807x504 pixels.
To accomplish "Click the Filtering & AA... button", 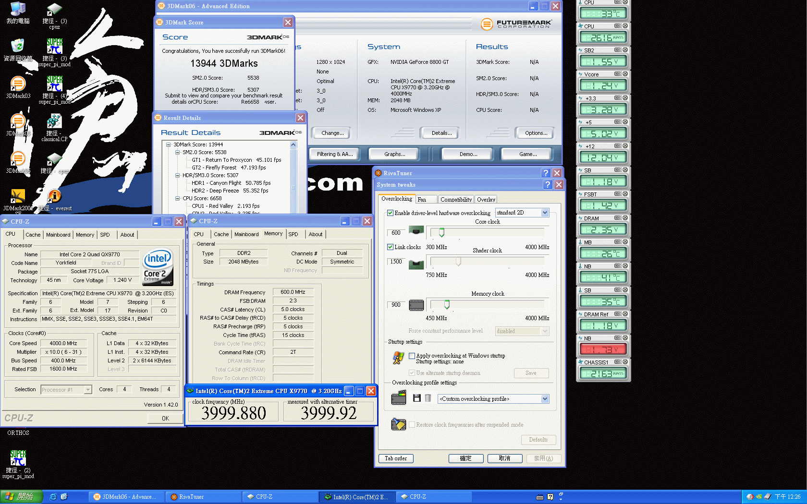I will pyautogui.click(x=335, y=154).
